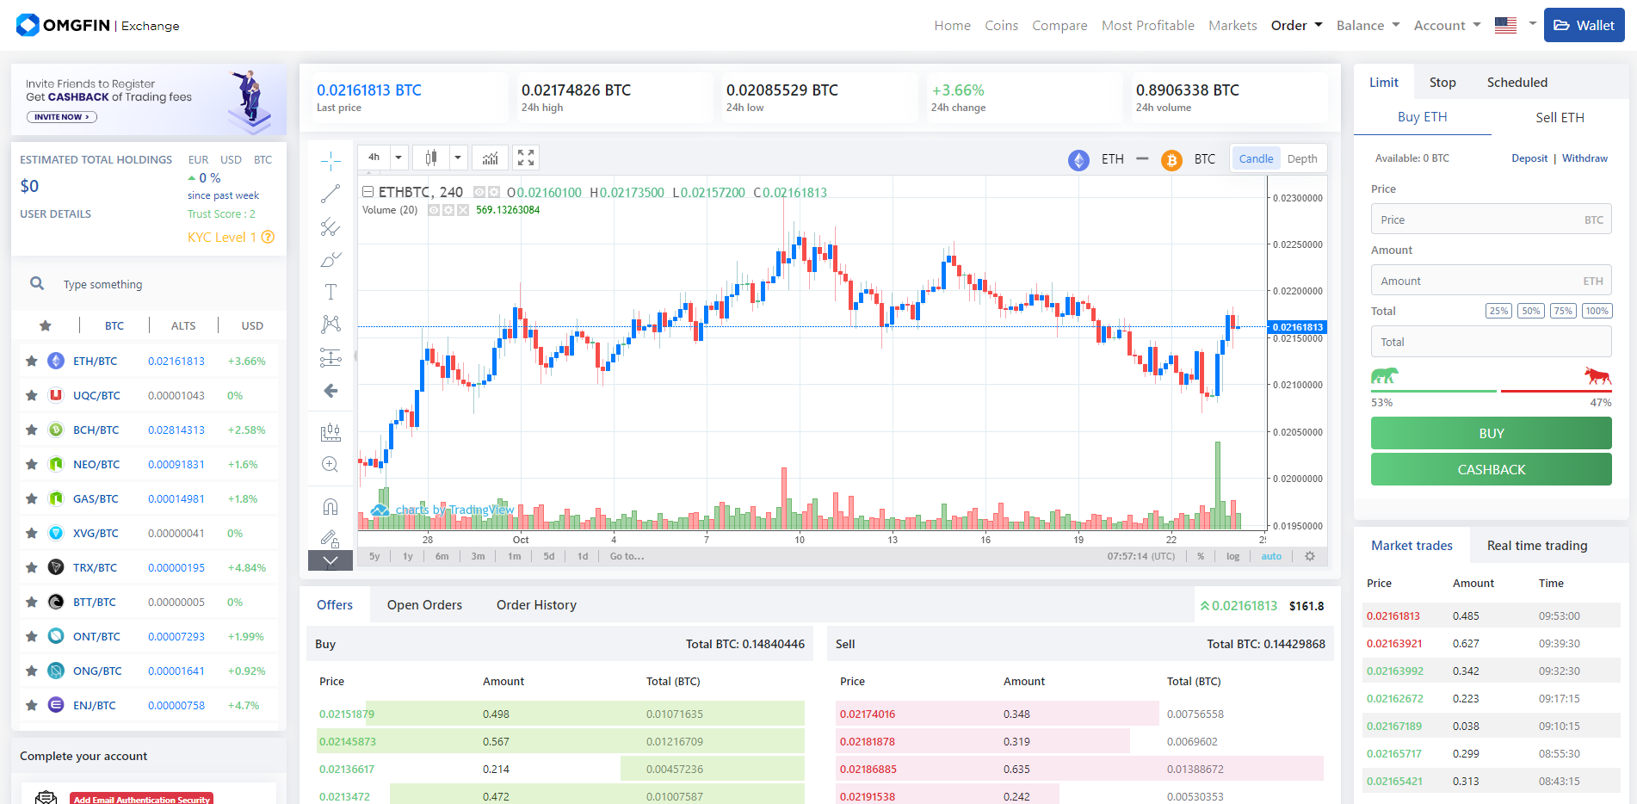Click the Price input field
Image resolution: width=1637 pixels, height=804 pixels.
pyautogui.click(x=1491, y=220)
